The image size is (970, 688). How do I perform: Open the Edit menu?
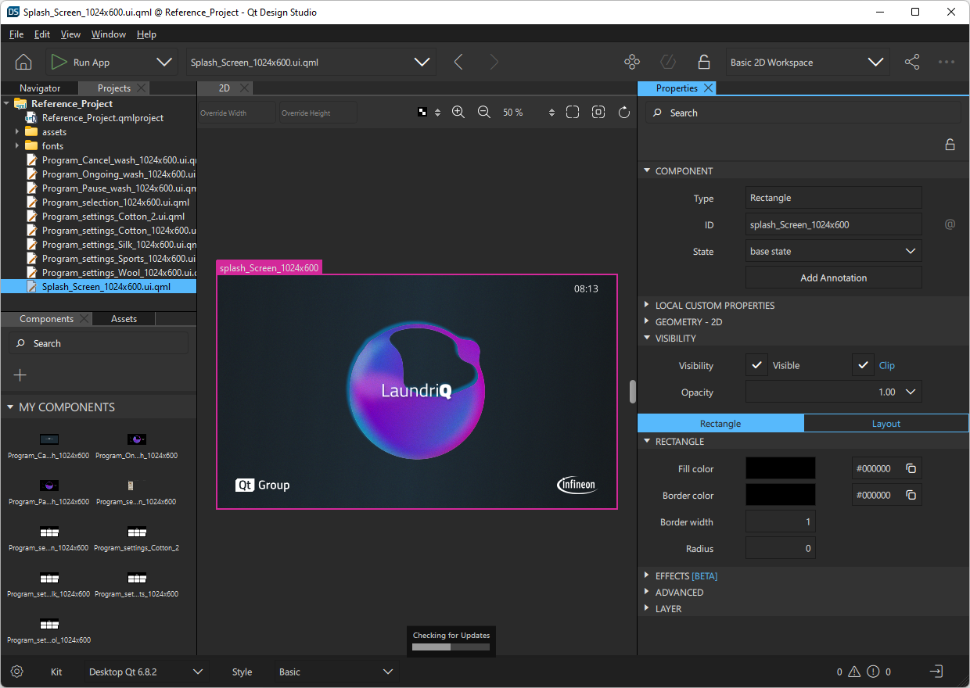41,34
